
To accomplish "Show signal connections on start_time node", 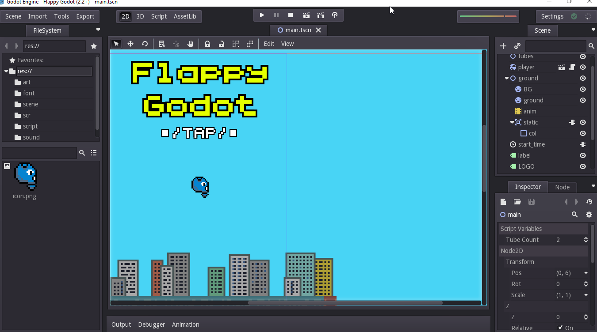I will tap(583, 144).
